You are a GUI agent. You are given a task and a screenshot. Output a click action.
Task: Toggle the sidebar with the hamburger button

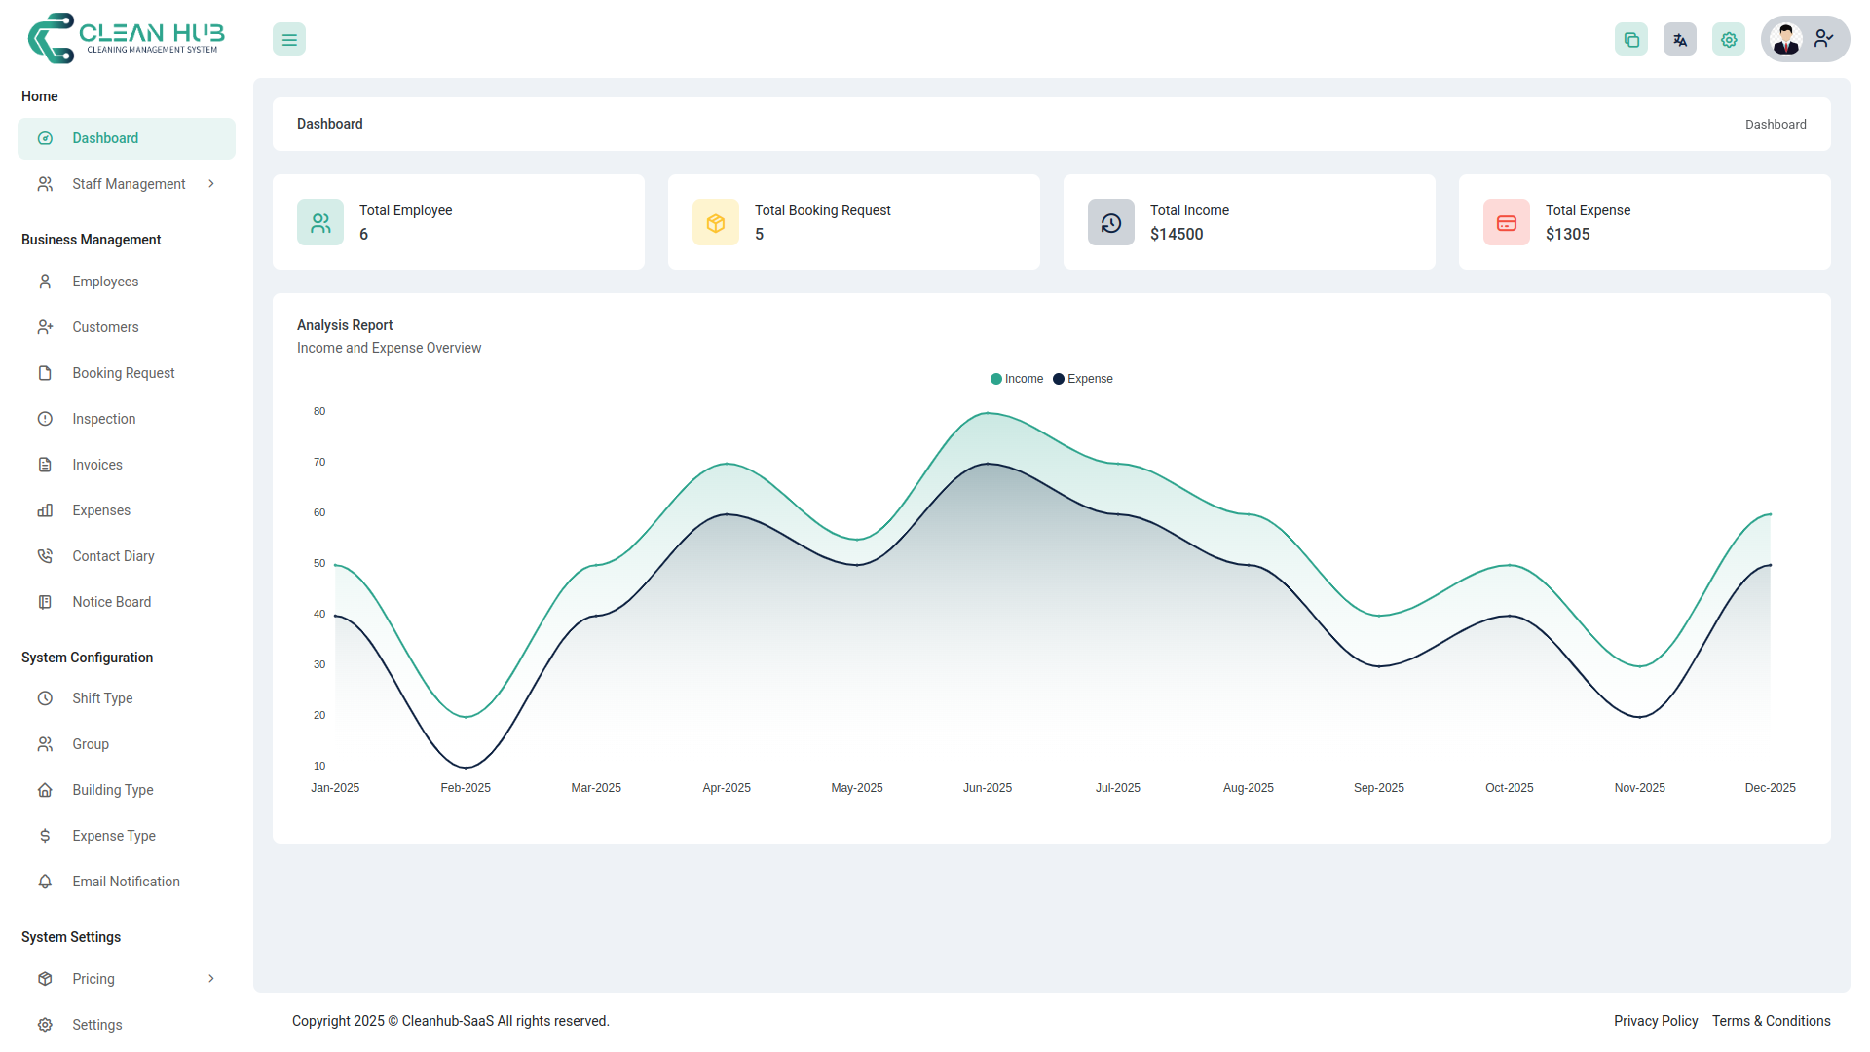click(288, 39)
